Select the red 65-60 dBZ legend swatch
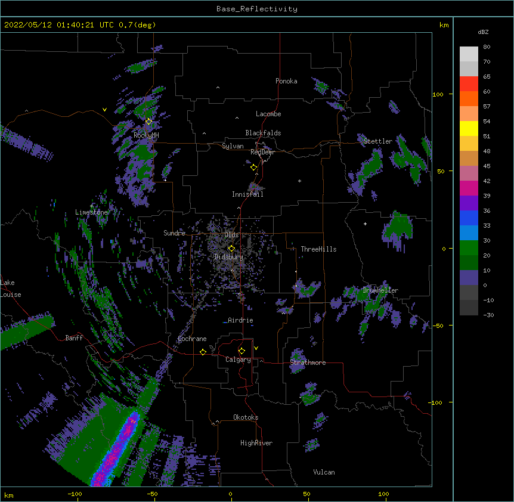Screen dimensions: 514x502 tap(469, 84)
